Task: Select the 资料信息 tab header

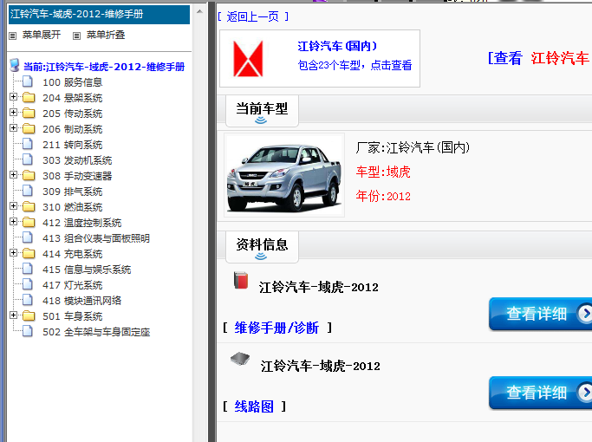Action: click(x=262, y=245)
